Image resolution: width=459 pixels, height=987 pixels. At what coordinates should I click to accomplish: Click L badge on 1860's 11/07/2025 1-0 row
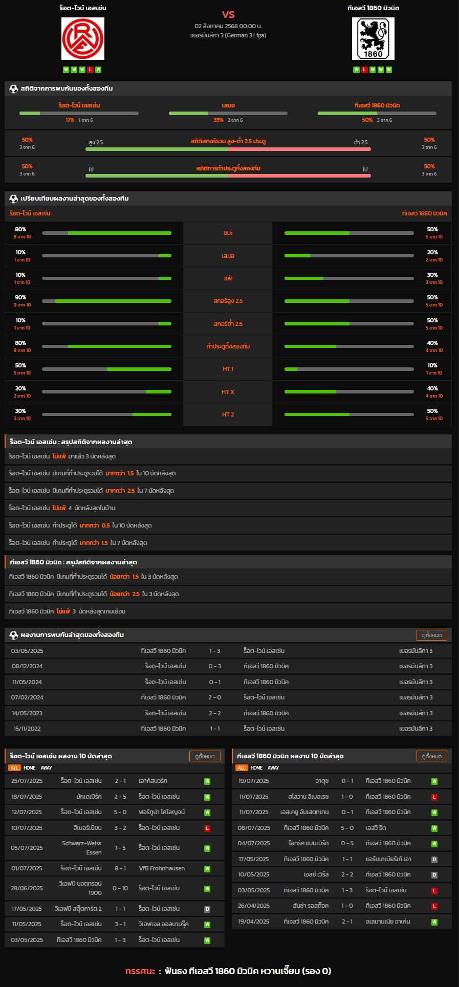434,797
